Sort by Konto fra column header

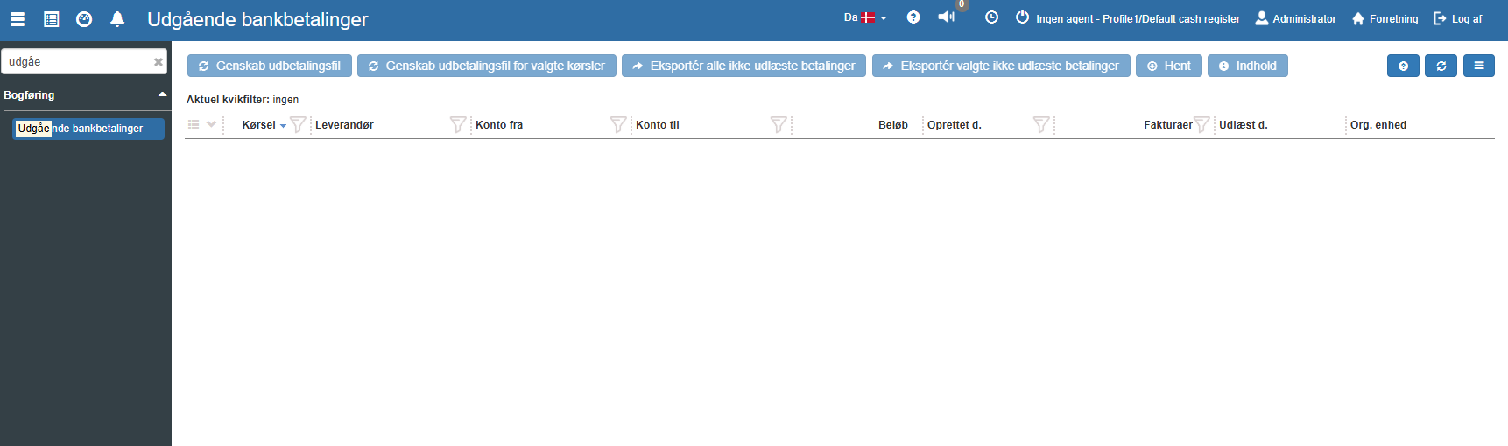pyautogui.click(x=499, y=125)
